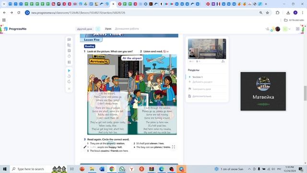Skip audio forward with the clockwise arrow icon

point(69,82)
